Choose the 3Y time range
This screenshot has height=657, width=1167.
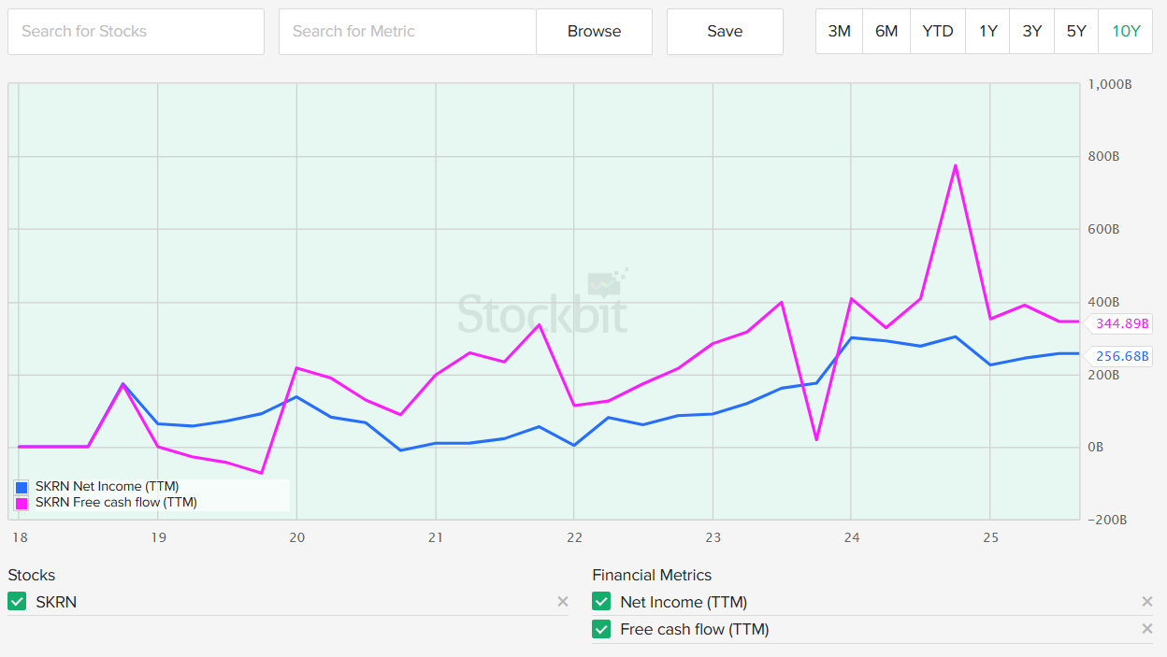(1032, 32)
